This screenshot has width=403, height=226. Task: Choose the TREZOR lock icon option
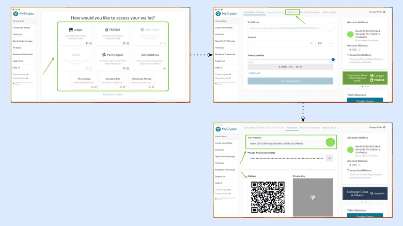107,30
